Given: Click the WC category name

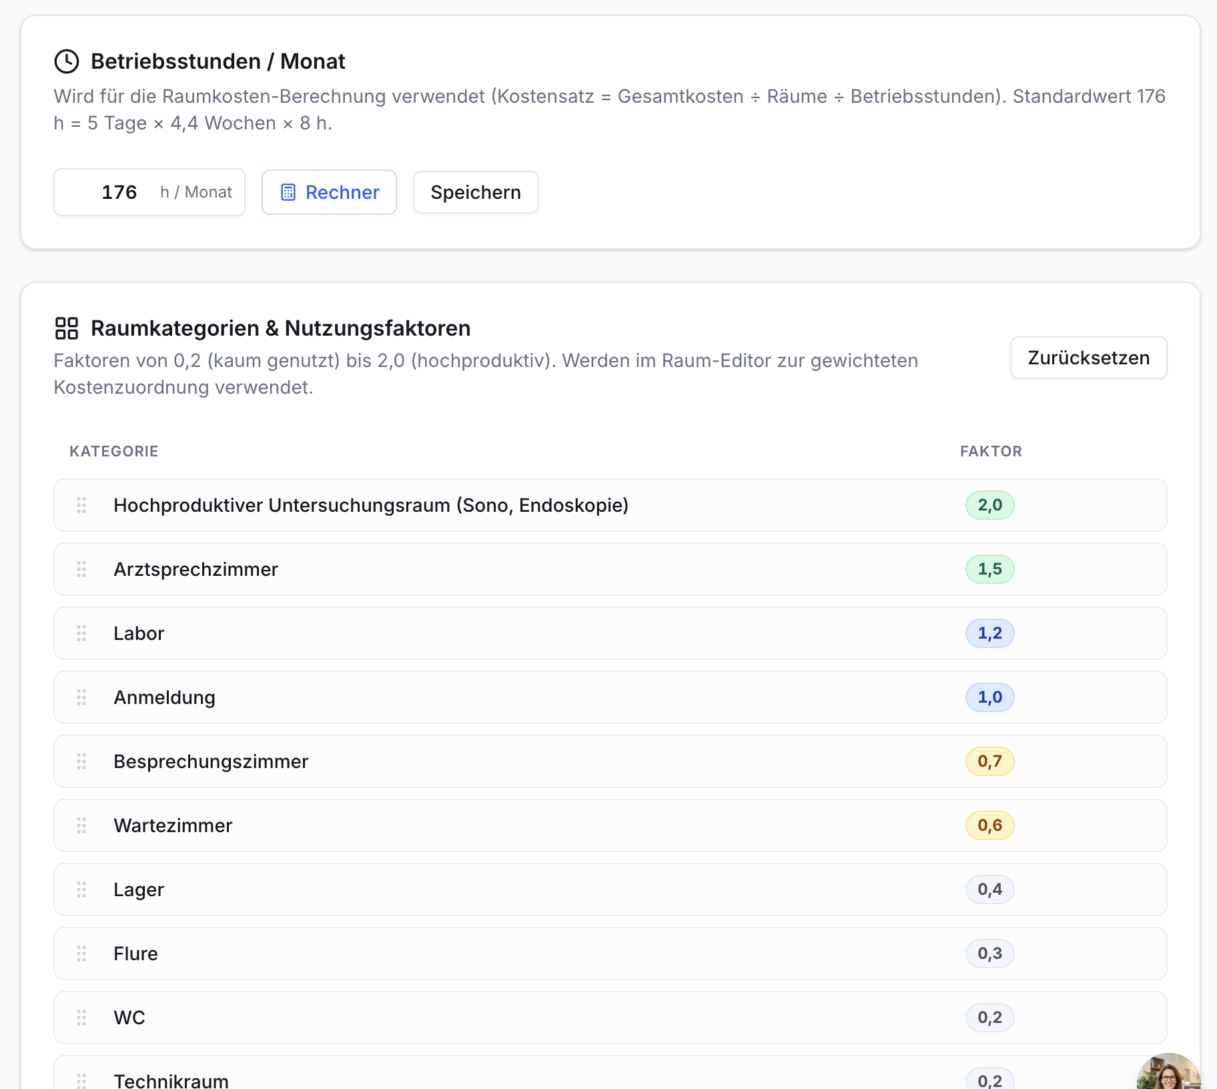Looking at the screenshot, I should click(x=129, y=1018).
